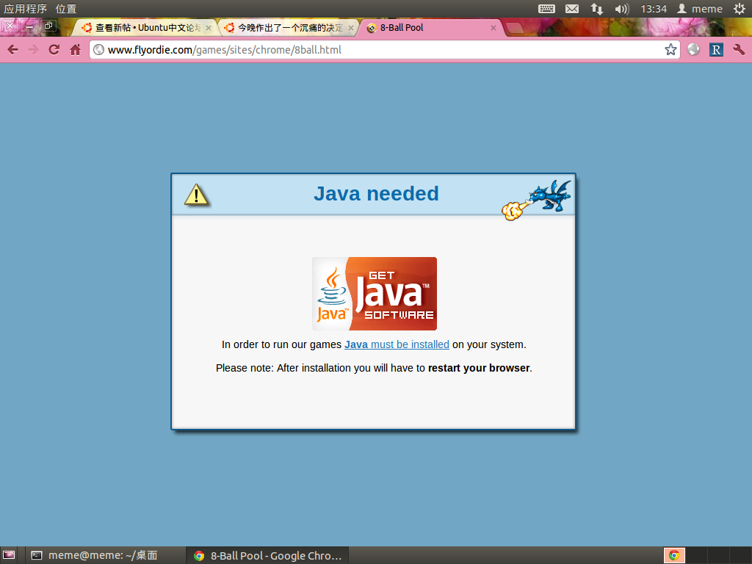Minimize the Chrome browser window
This screenshot has height=564, width=752.
click(x=29, y=26)
